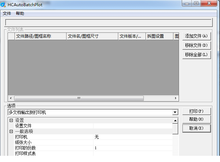Open the 多文档输出到打印机 dropdown
Image resolution: width=220 pixels, height=162 pixels.
[x=175, y=112]
